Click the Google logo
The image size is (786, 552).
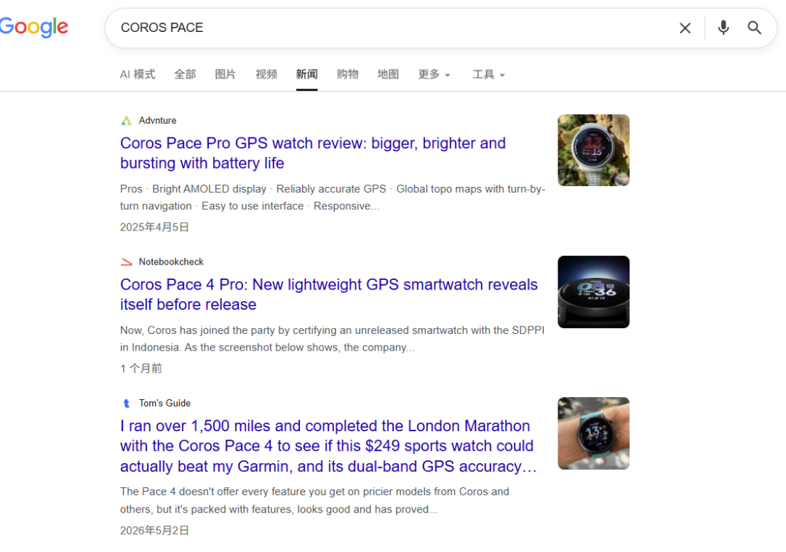33,27
